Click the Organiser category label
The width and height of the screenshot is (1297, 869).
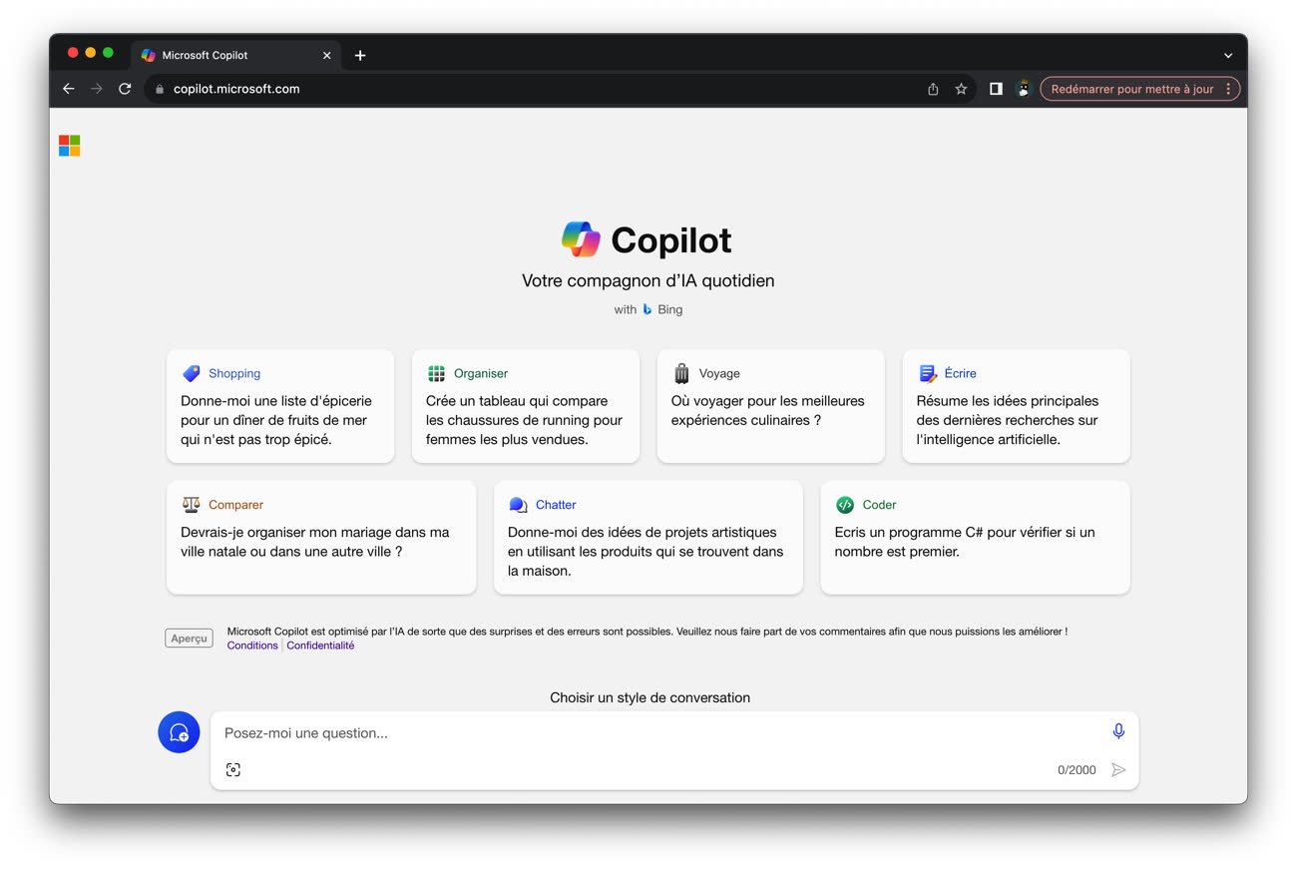point(481,373)
